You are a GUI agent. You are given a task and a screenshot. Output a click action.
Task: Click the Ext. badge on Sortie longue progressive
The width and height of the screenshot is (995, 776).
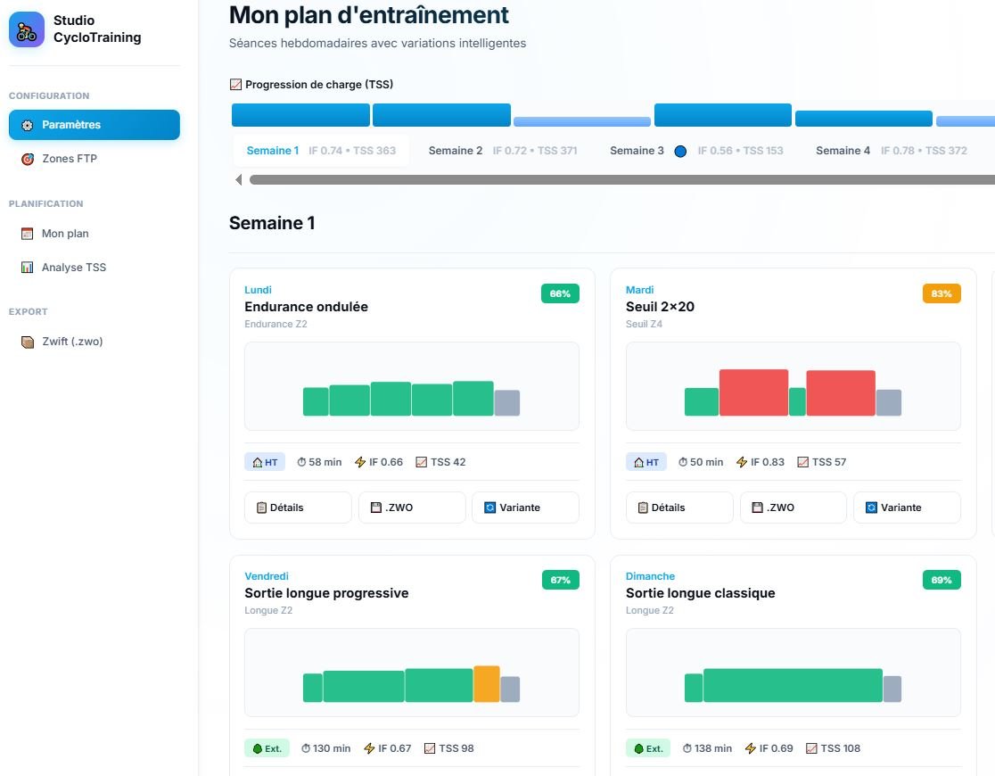pos(267,748)
